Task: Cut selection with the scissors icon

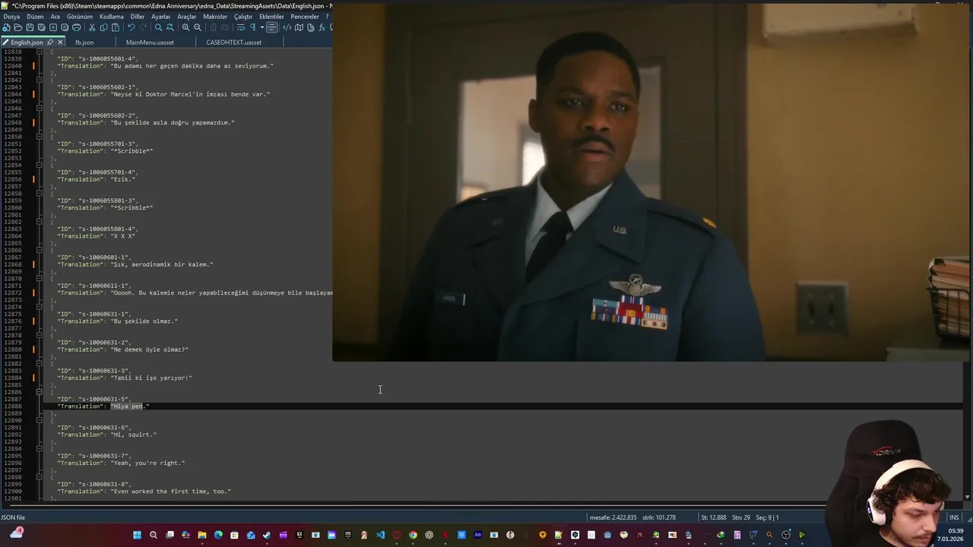Action: (x=91, y=27)
